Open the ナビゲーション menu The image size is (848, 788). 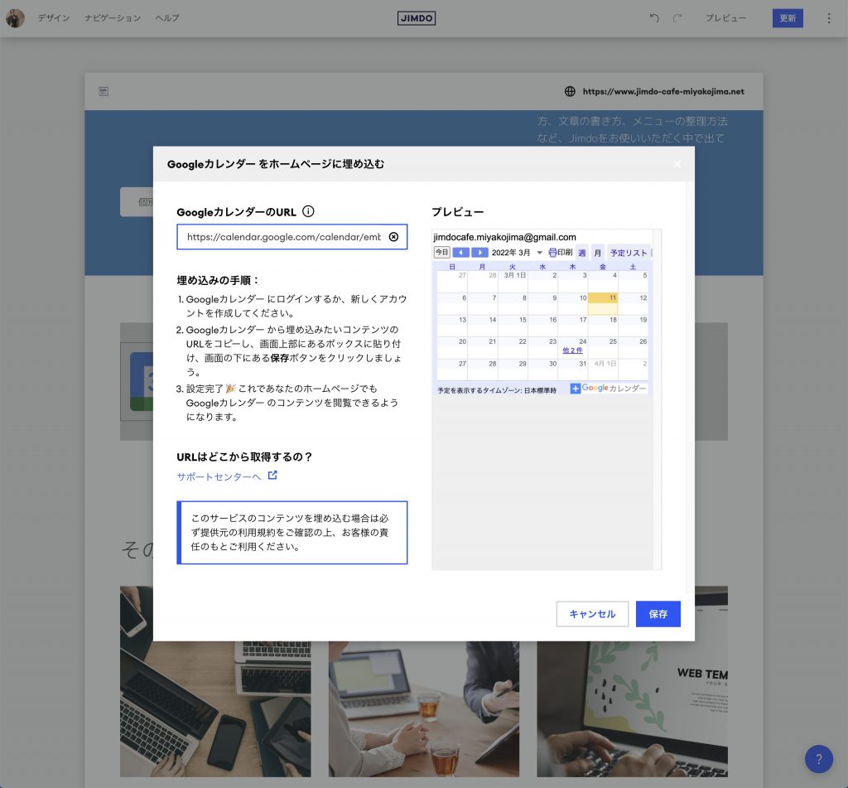coord(113,18)
